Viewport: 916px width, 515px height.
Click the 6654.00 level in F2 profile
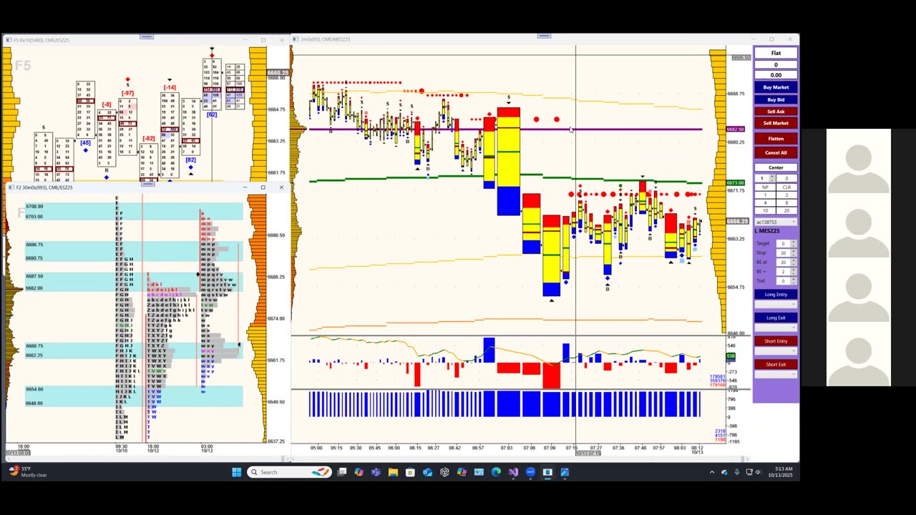click(34, 389)
